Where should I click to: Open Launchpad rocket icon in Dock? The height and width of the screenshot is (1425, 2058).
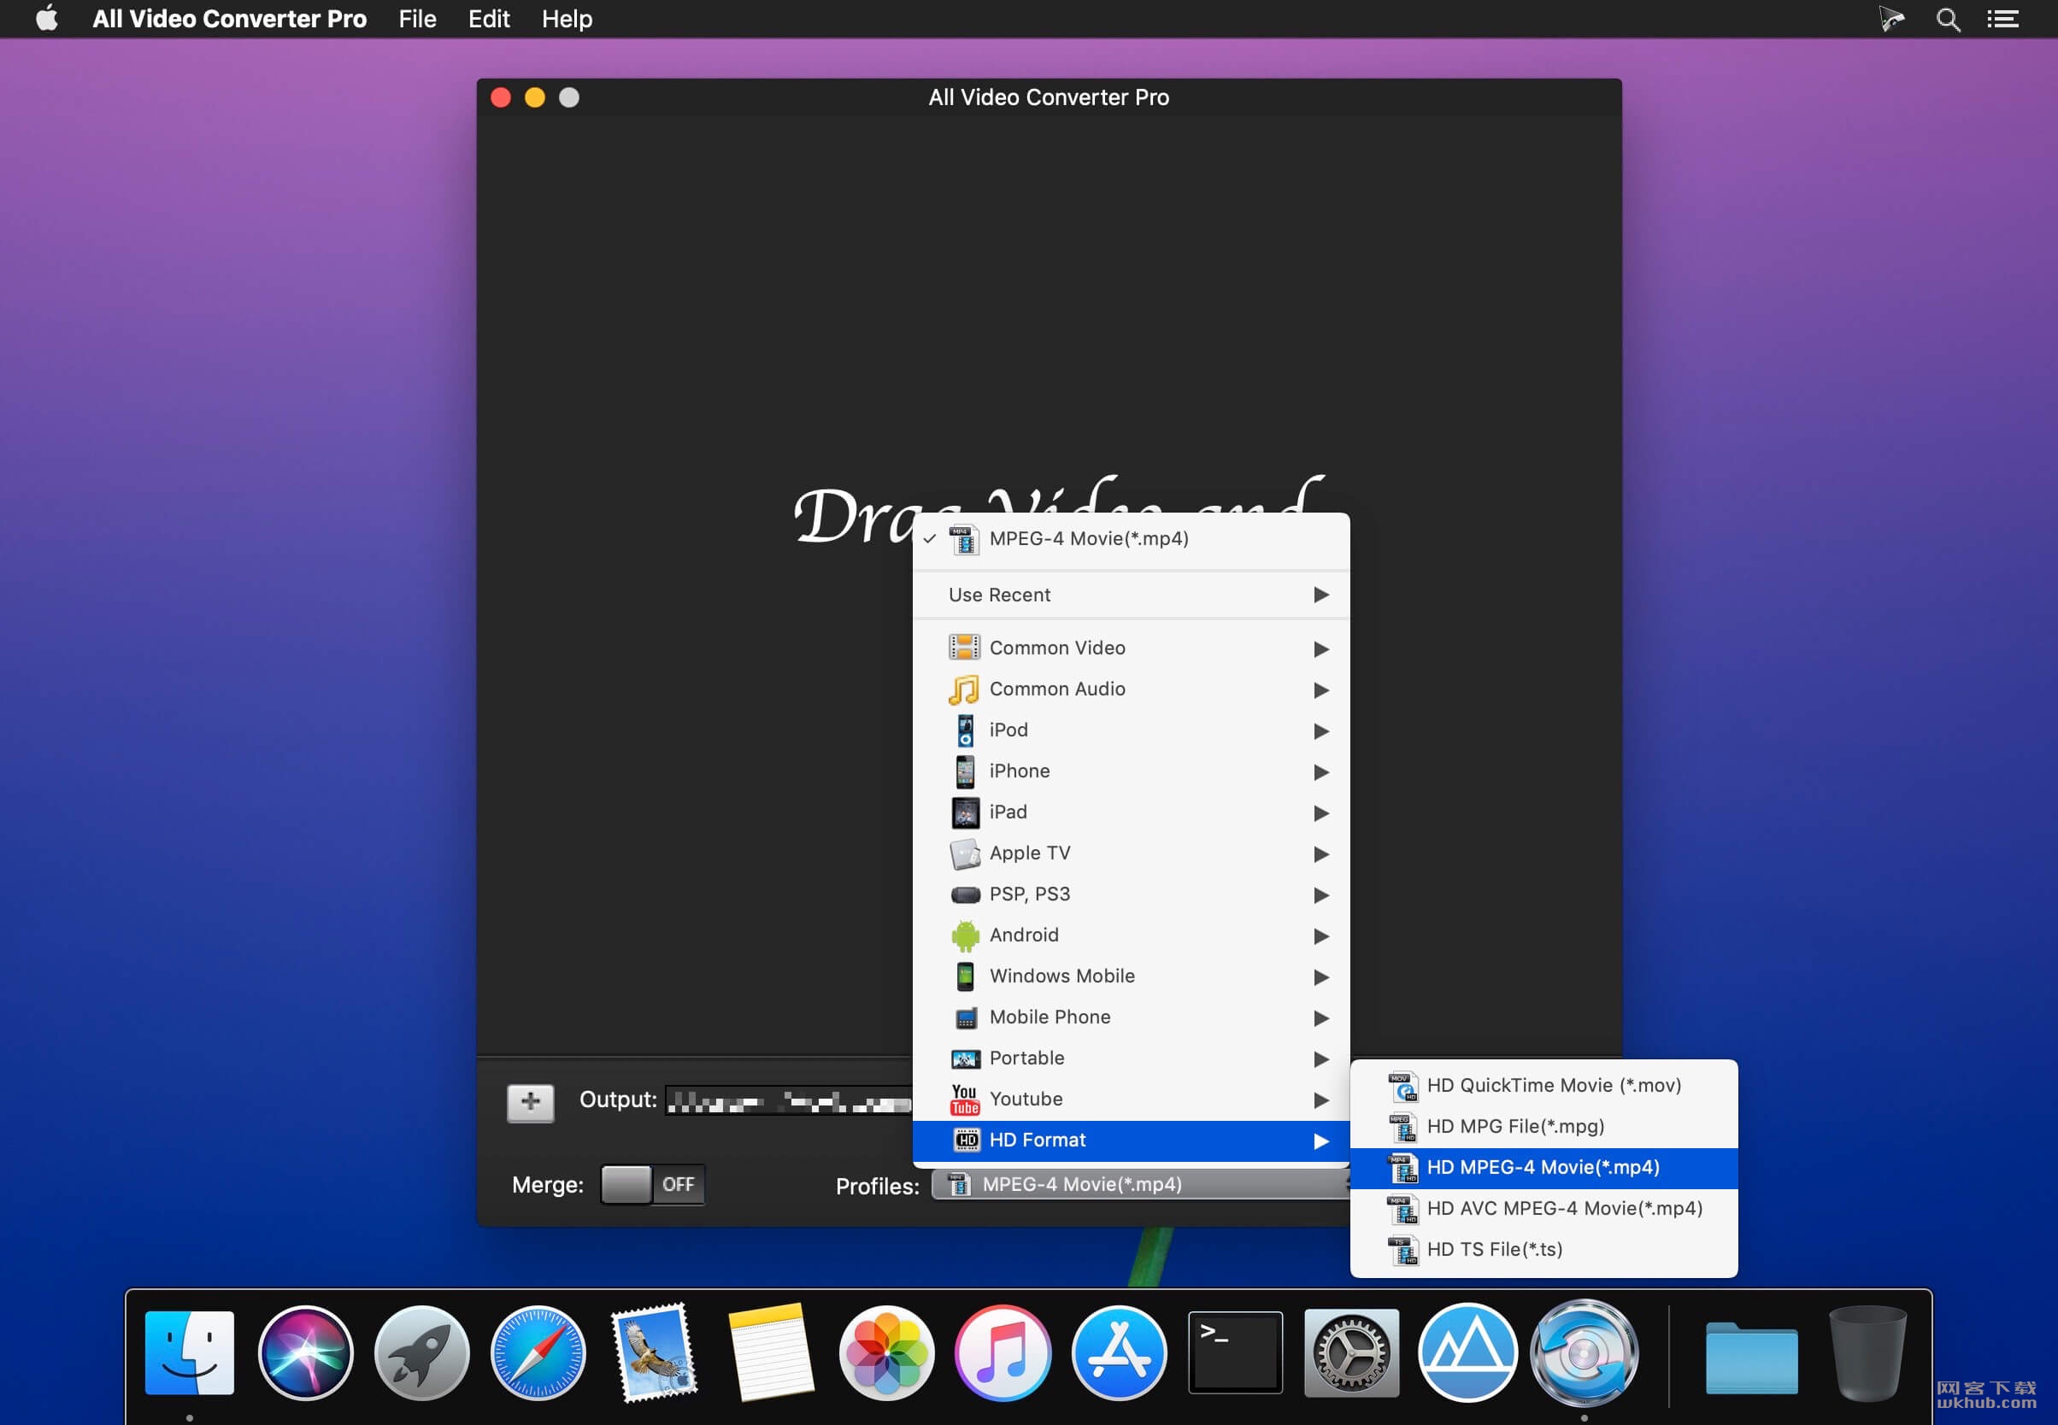[x=421, y=1352]
